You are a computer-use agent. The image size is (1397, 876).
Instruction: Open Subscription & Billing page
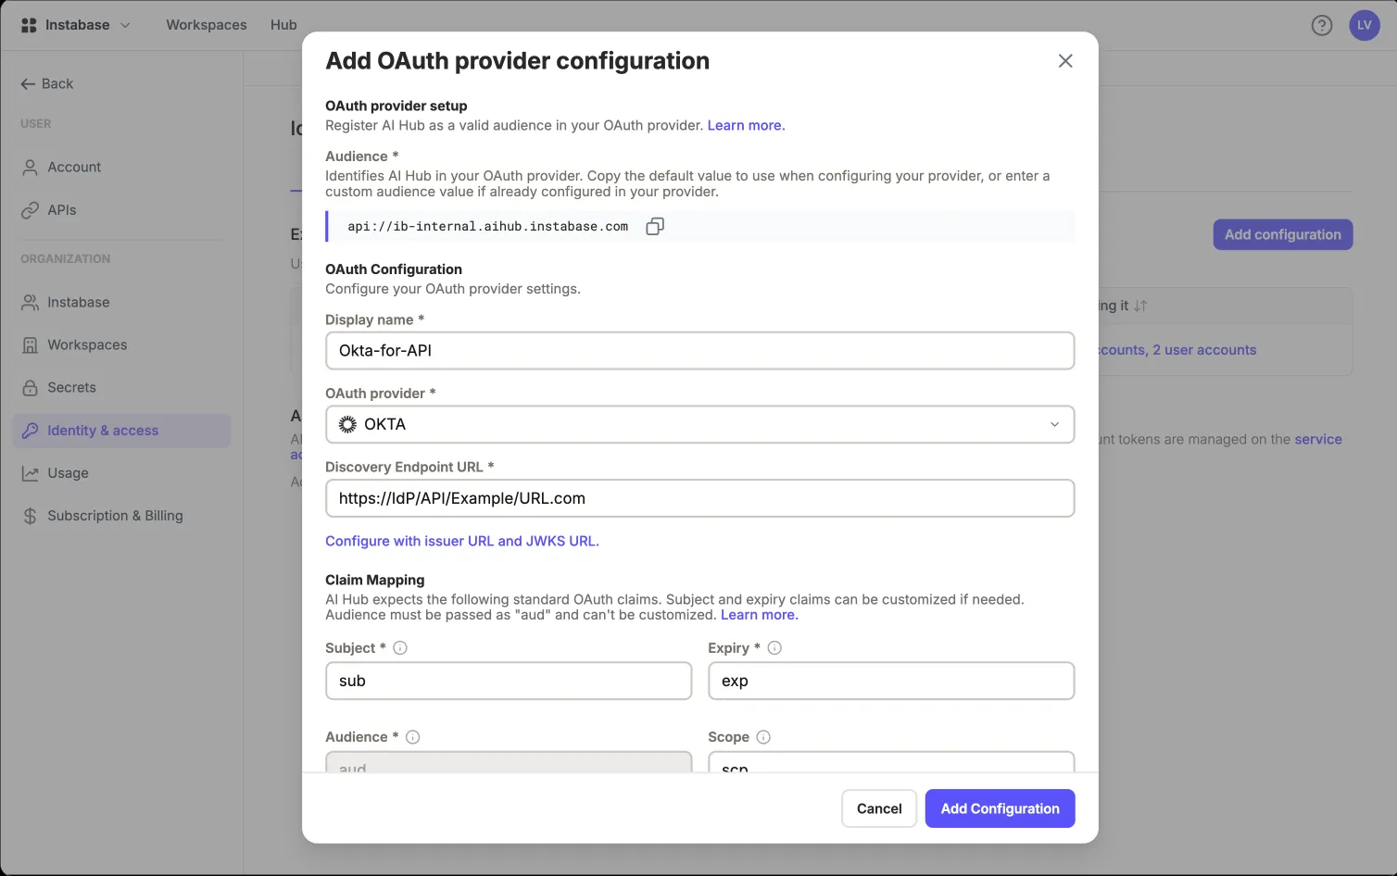(121, 516)
